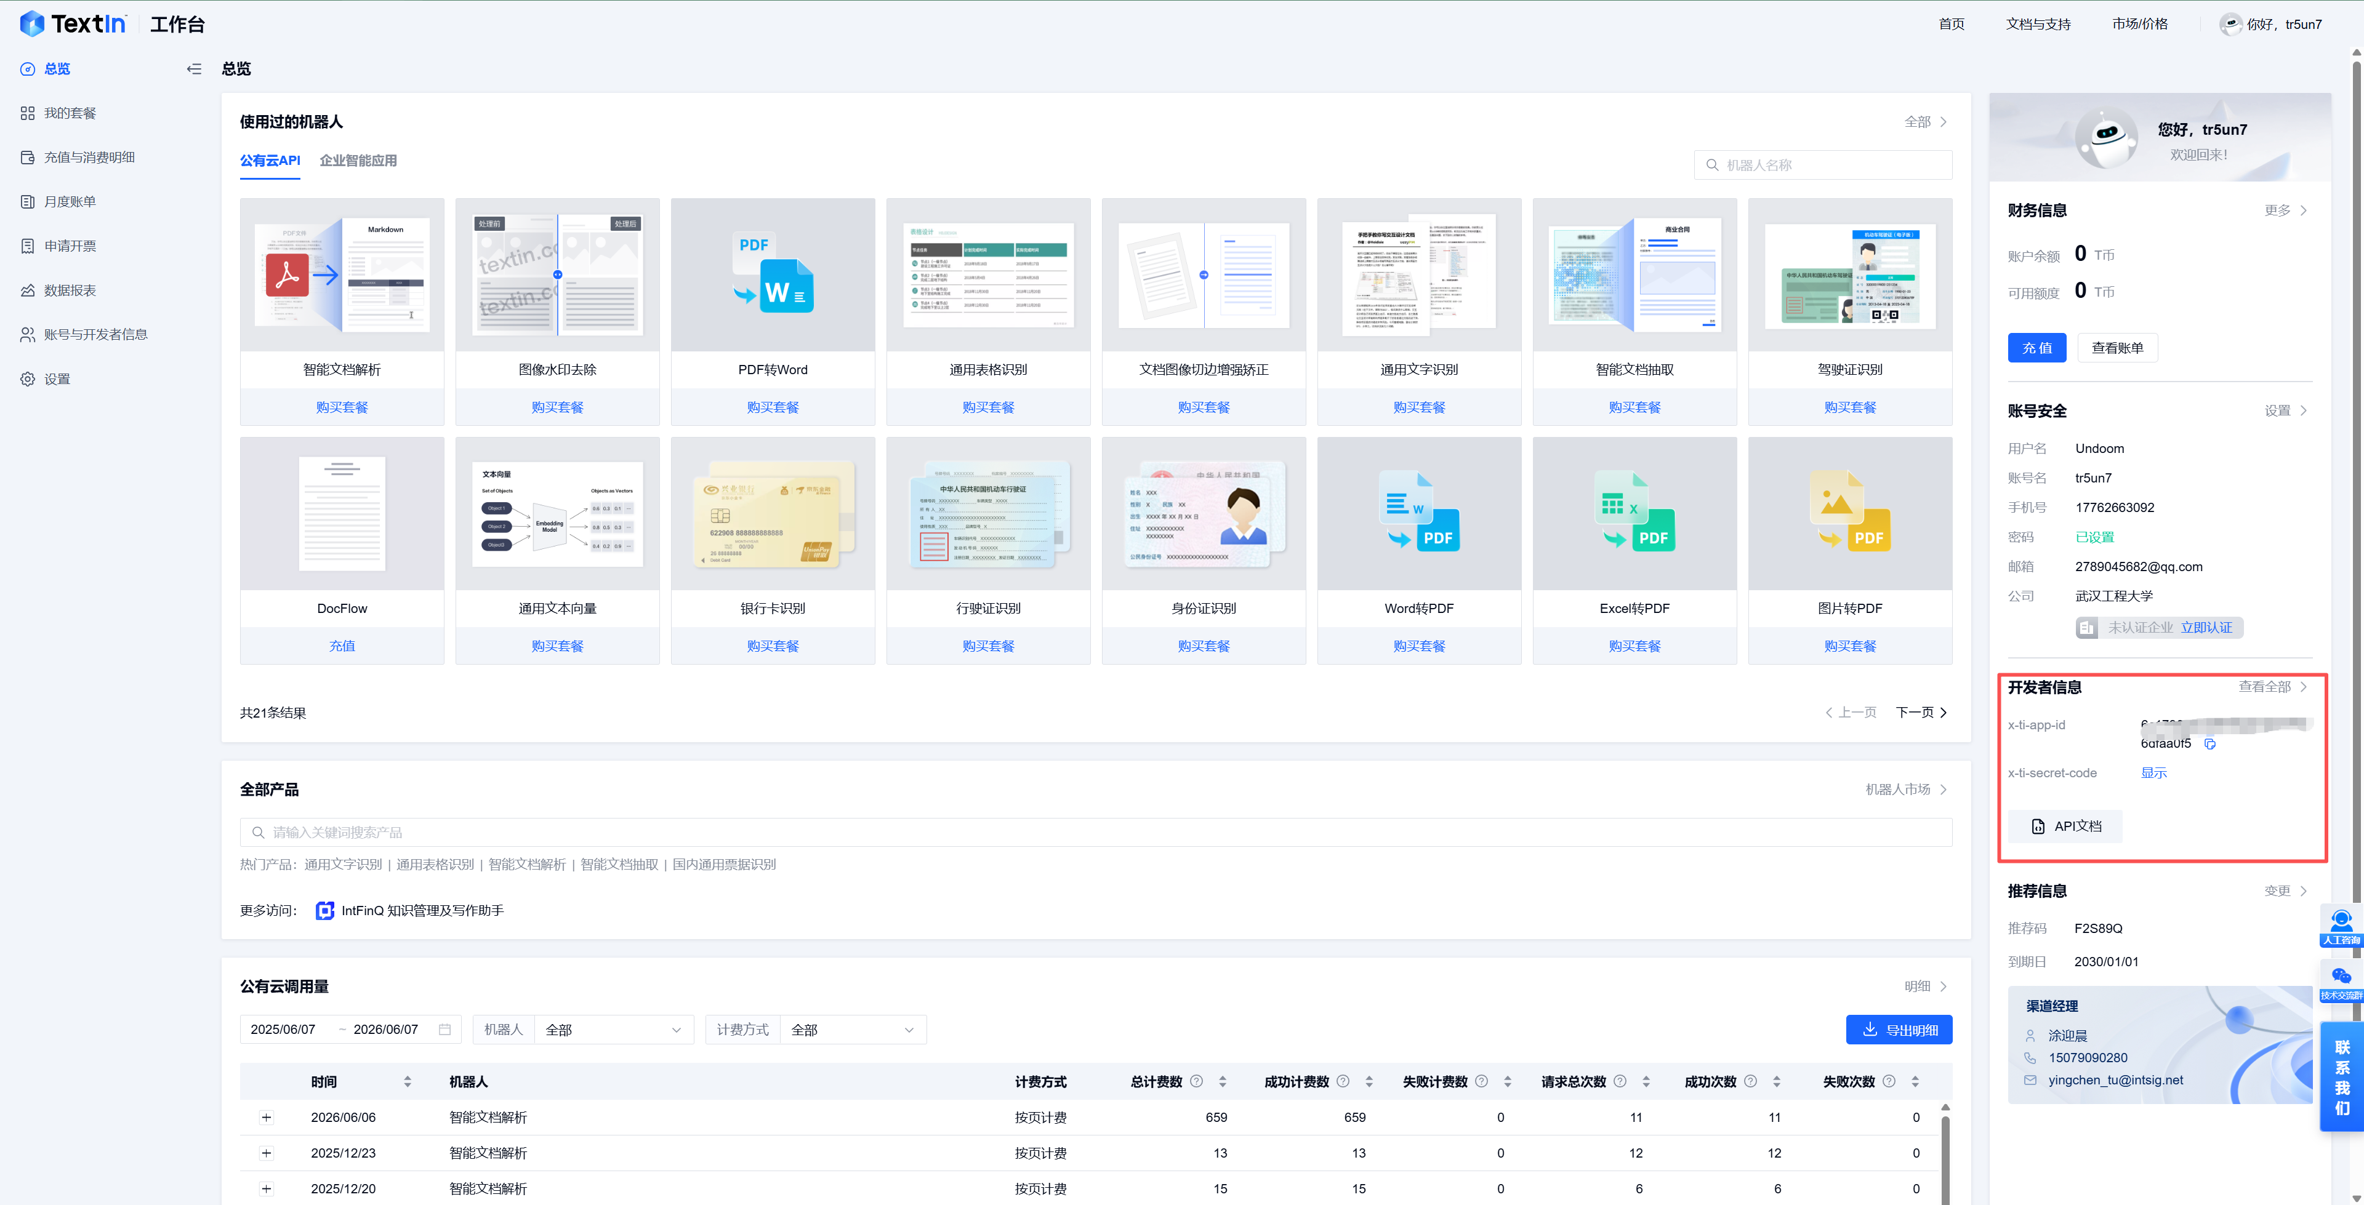
Task: Click the calendar icon in date range
Action: point(445,1030)
